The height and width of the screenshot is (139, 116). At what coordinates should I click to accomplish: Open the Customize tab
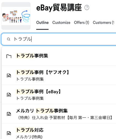(61, 23)
